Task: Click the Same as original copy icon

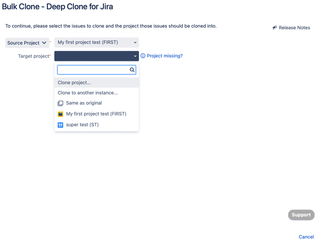Action: click(60, 103)
